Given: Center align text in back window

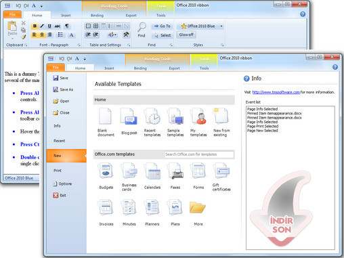Looking at the screenshot, I should pos(42,35).
